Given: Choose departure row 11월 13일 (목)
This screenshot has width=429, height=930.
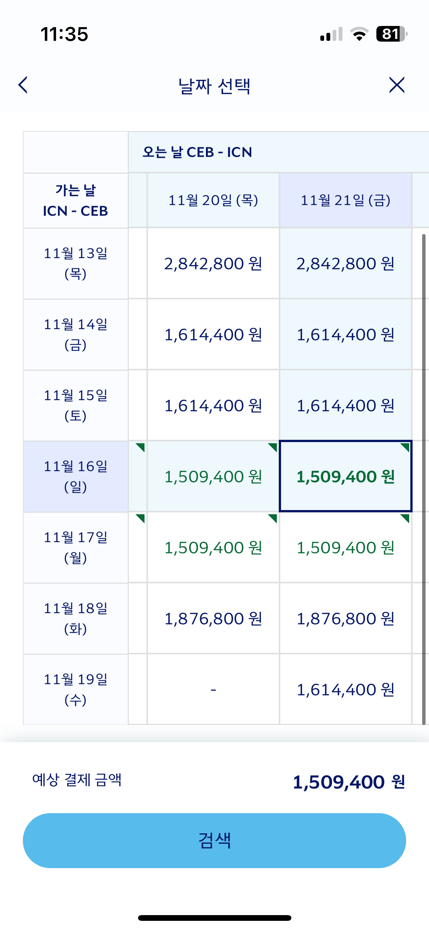Looking at the screenshot, I should pyautogui.click(x=76, y=263).
